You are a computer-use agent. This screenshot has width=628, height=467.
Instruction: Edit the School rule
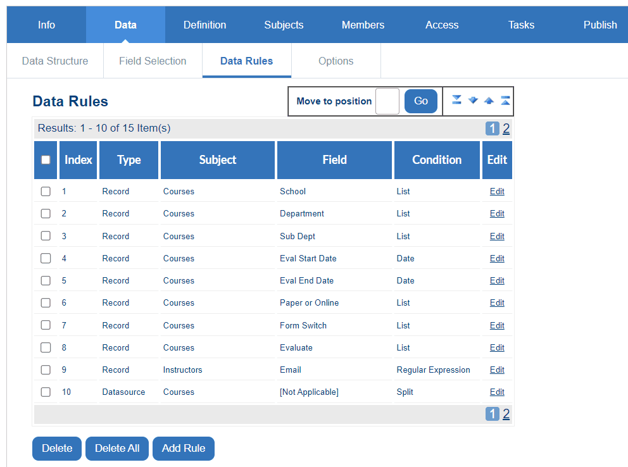point(497,191)
